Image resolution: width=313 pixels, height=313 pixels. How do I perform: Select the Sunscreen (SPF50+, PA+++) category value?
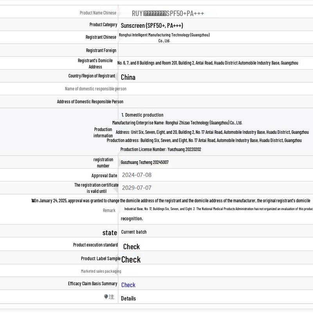coord(152,26)
